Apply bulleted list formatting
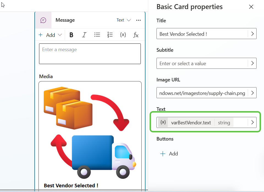264x192 pixels. 97,35
